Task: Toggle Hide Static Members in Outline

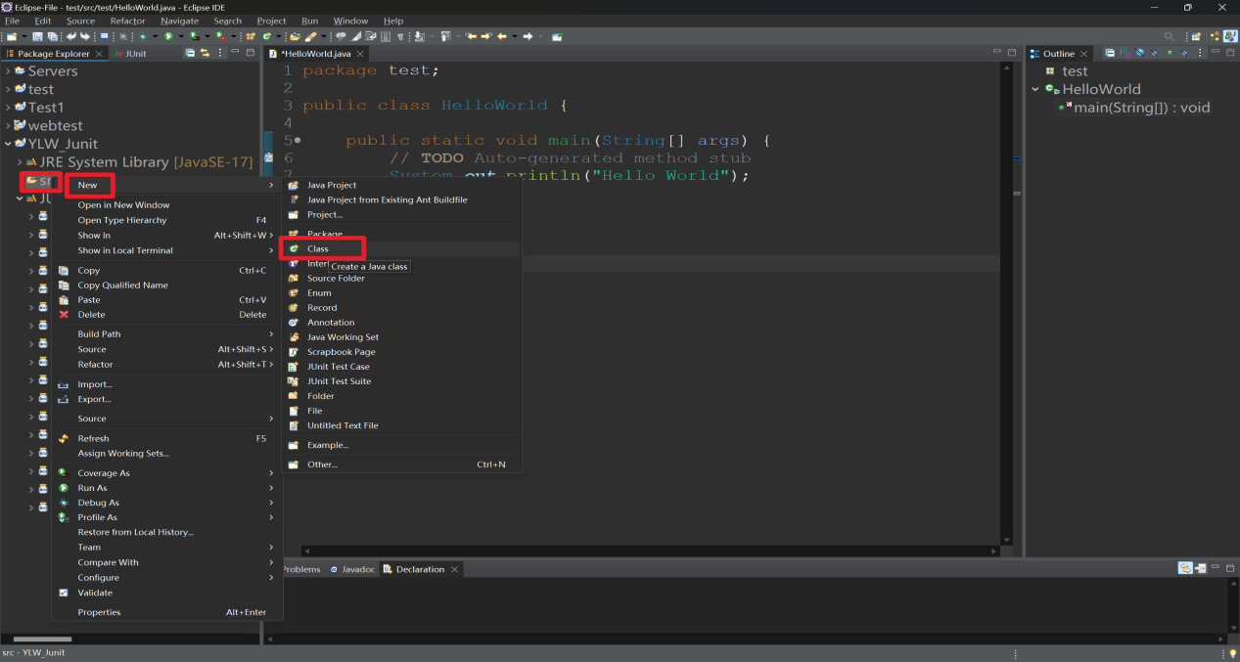Action: (x=1155, y=53)
